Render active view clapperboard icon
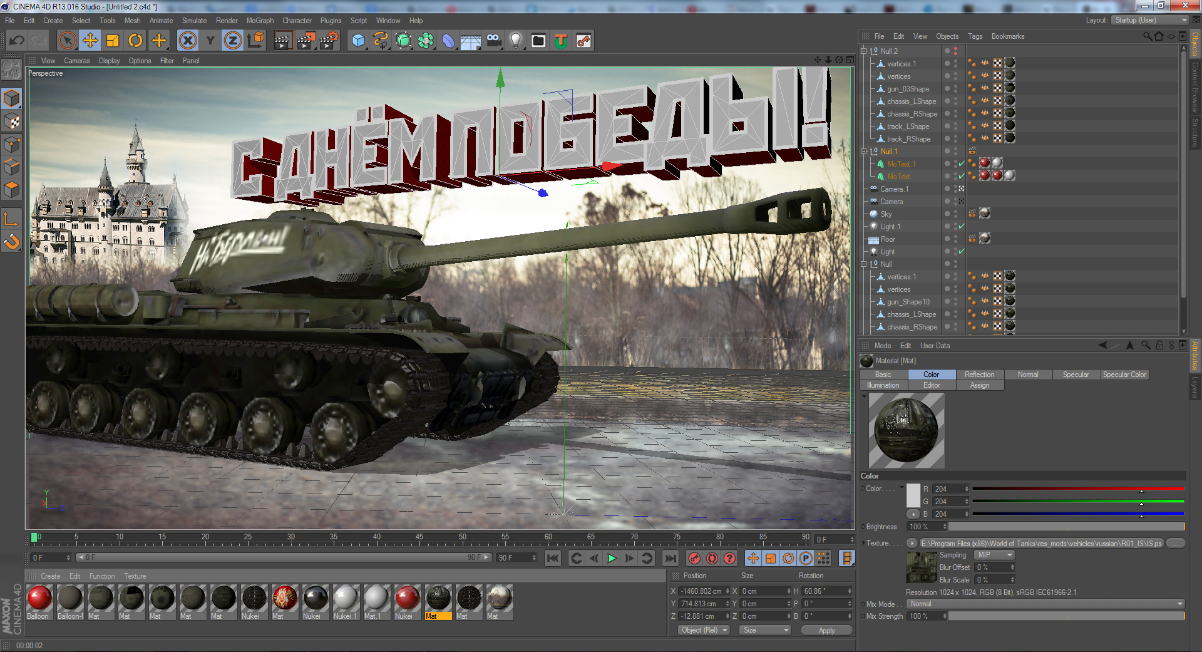This screenshot has width=1202, height=652. pos(283,41)
